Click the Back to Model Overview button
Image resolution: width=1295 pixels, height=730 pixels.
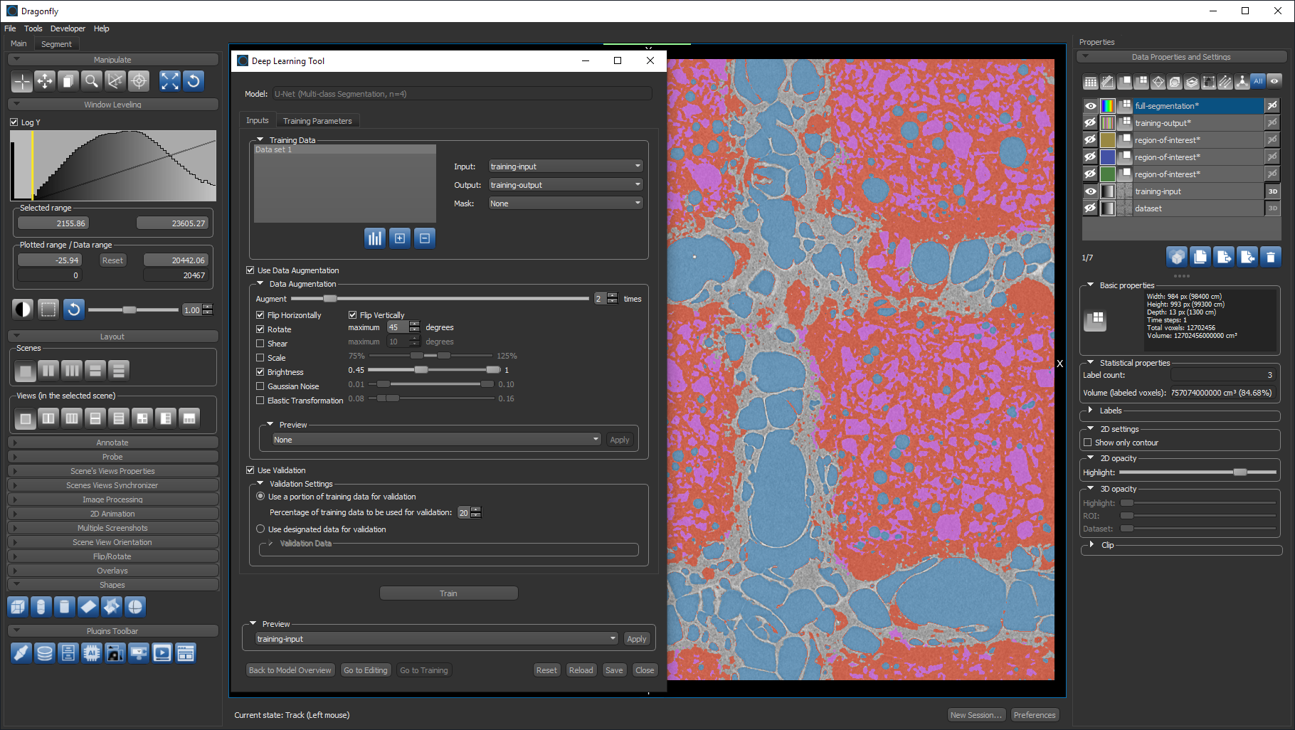pyautogui.click(x=290, y=670)
